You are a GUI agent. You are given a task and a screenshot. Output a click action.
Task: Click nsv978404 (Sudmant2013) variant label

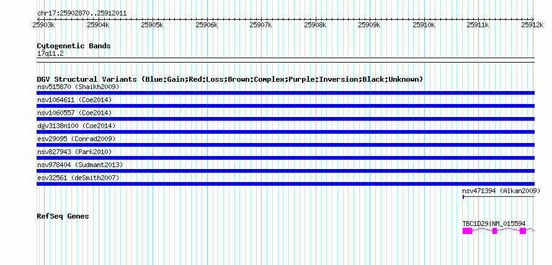pos(80,165)
